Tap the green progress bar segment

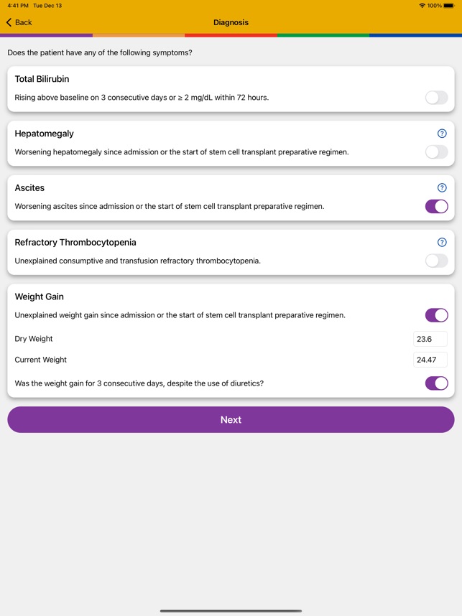click(323, 35)
